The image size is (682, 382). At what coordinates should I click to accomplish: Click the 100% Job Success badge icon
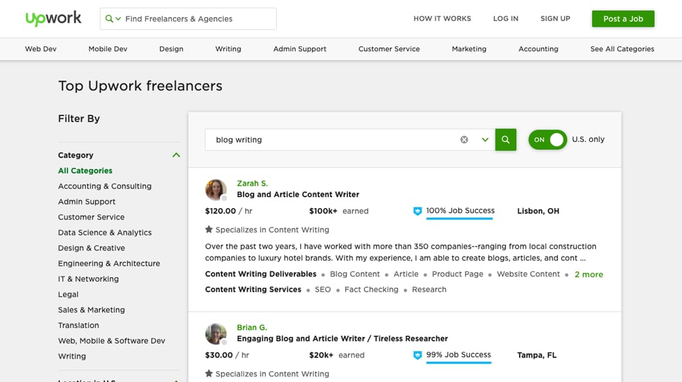click(x=417, y=211)
